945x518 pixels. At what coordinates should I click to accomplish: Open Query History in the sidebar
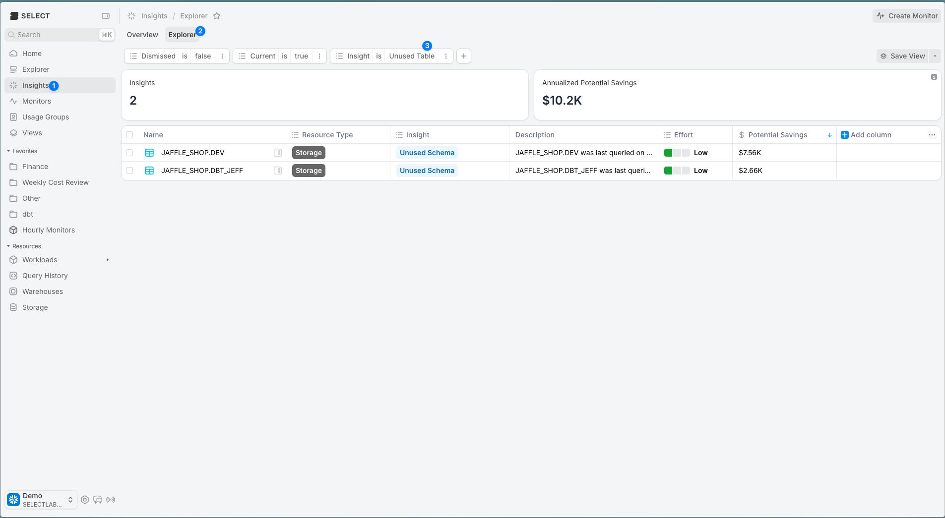pos(45,276)
